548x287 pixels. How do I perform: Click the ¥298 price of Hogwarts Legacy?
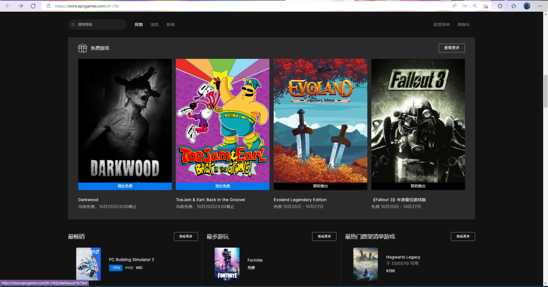(x=390, y=270)
